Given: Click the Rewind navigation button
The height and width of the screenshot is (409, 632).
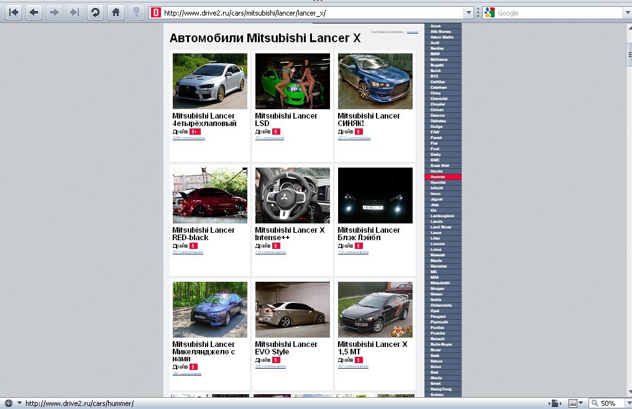Looking at the screenshot, I should click(14, 12).
